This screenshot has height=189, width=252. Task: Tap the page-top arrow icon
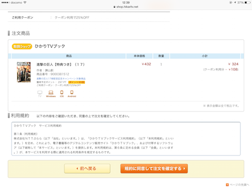coord(227,184)
